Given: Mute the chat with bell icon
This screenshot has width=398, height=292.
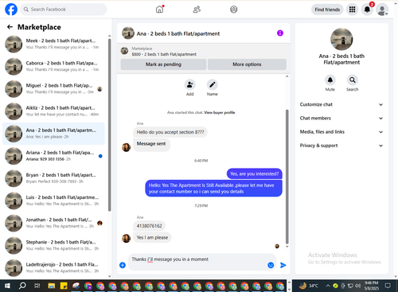Looking at the screenshot, I should pos(330,80).
